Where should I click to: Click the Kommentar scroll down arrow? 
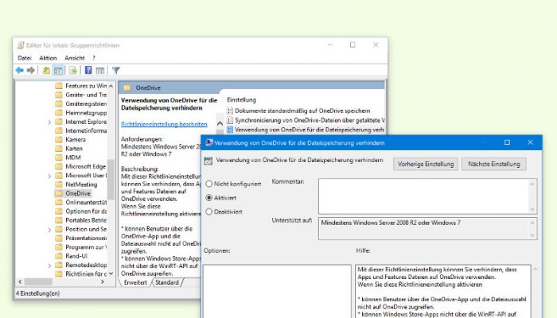532,209
